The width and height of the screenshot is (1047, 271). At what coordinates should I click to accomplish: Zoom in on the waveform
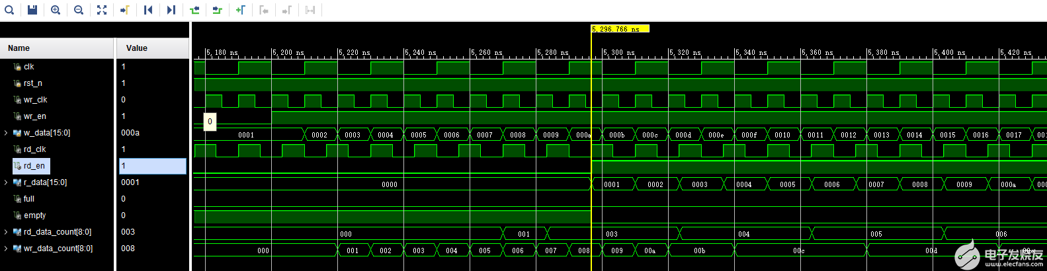(56, 10)
